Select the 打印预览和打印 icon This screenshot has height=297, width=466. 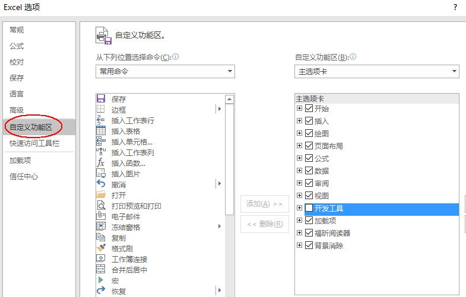tap(101, 205)
